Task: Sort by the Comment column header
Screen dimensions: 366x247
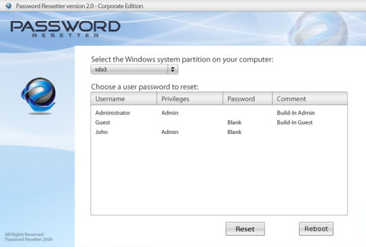Action: click(310, 99)
